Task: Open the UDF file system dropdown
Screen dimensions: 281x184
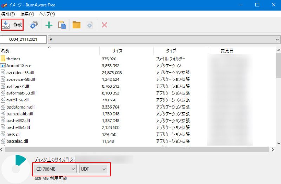Action: coord(93,169)
